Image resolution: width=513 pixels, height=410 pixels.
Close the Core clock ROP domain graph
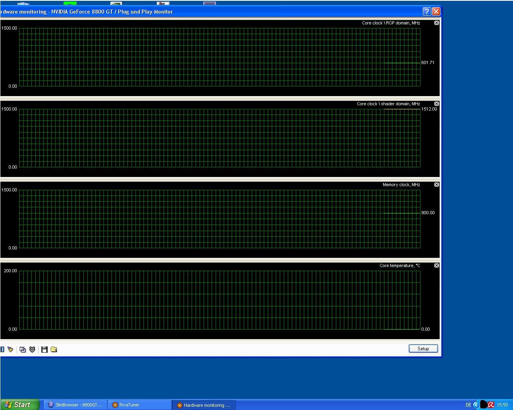coord(437,23)
